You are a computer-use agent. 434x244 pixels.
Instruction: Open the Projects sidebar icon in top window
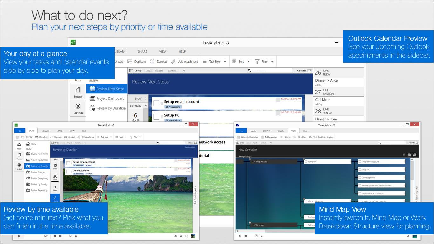78,90
